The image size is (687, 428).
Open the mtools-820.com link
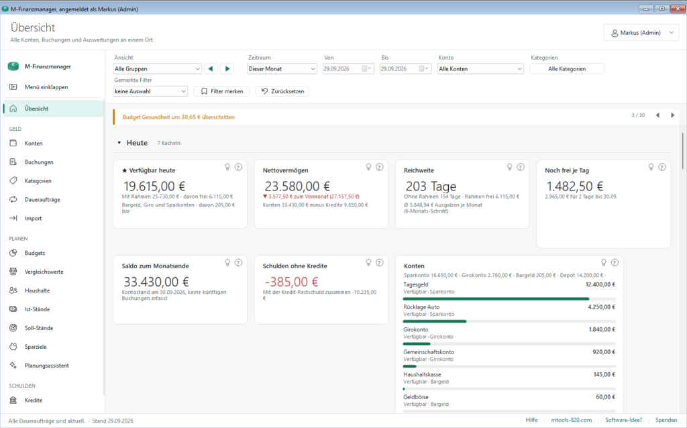tap(572, 420)
